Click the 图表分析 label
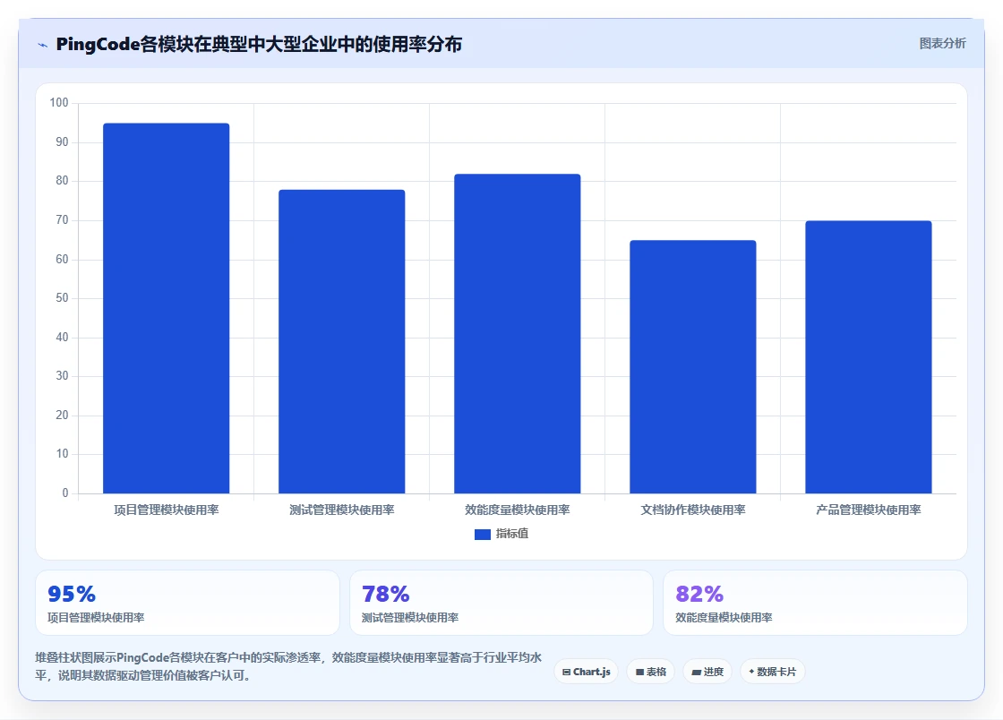The width and height of the screenshot is (1003, 720). [942, 44]
